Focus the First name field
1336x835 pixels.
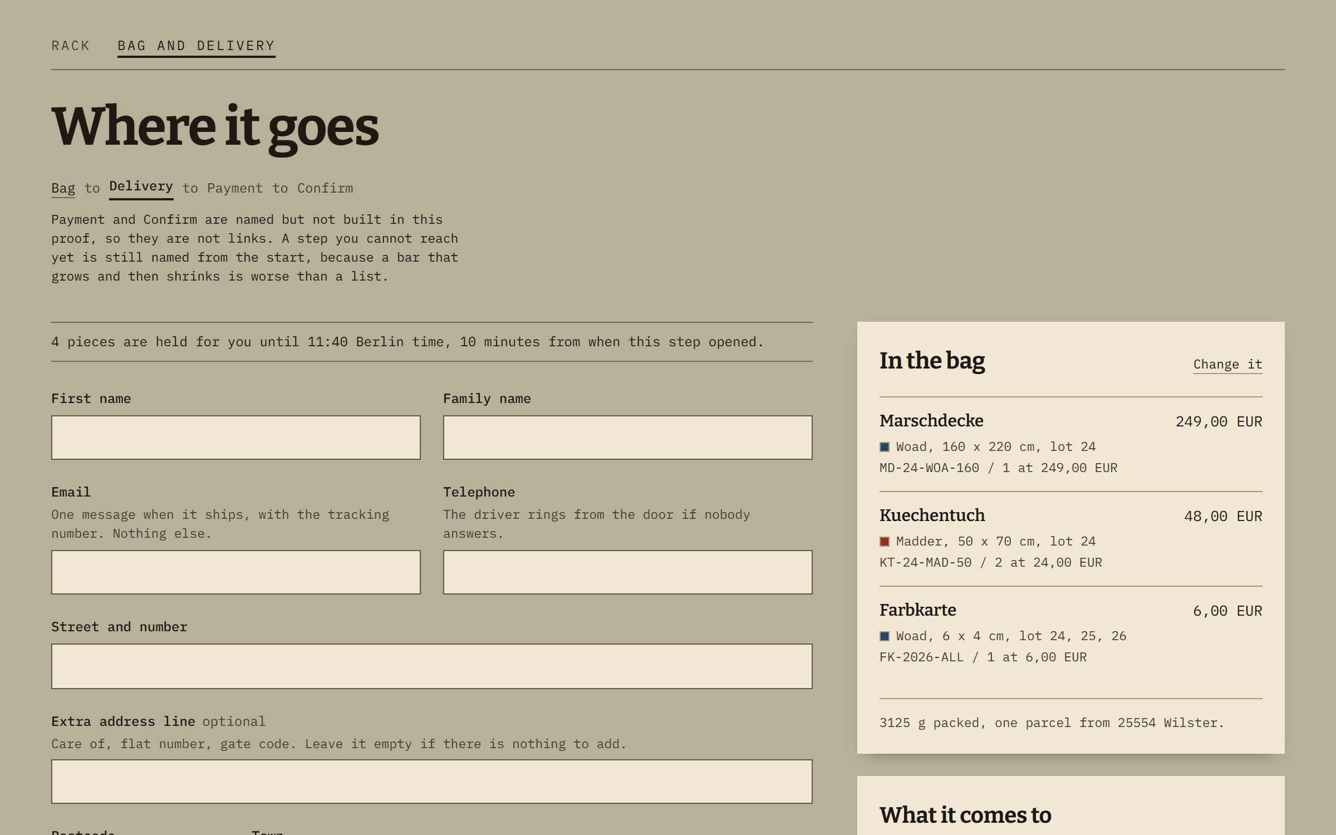[236, 438]
